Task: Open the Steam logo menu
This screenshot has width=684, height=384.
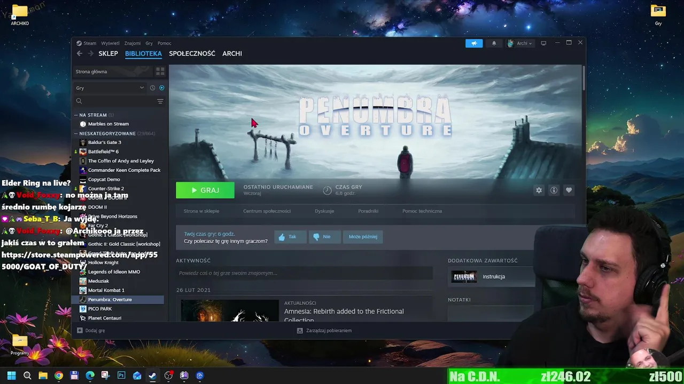Action: 86,43
